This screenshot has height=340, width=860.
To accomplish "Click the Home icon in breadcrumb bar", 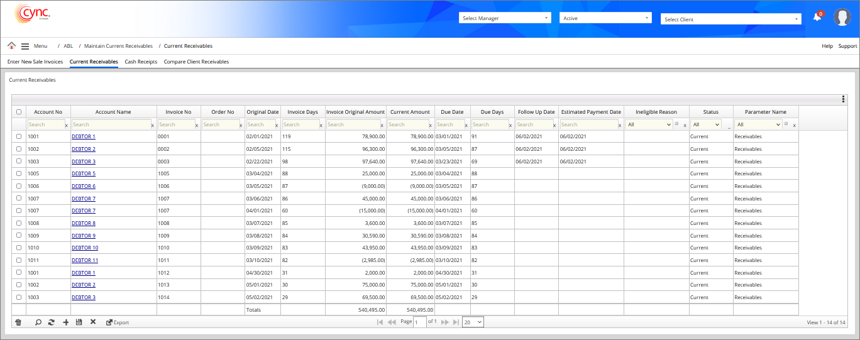I will 11,46.
